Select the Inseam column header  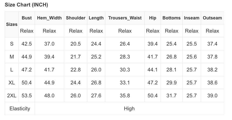coord(192,18)
